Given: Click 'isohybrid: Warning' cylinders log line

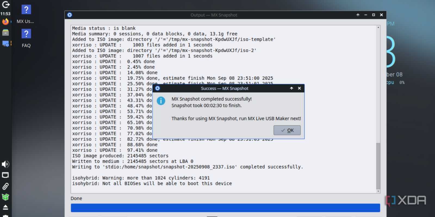Looking at the screenshot, I should pyautogui.click(x=141, y=178).
